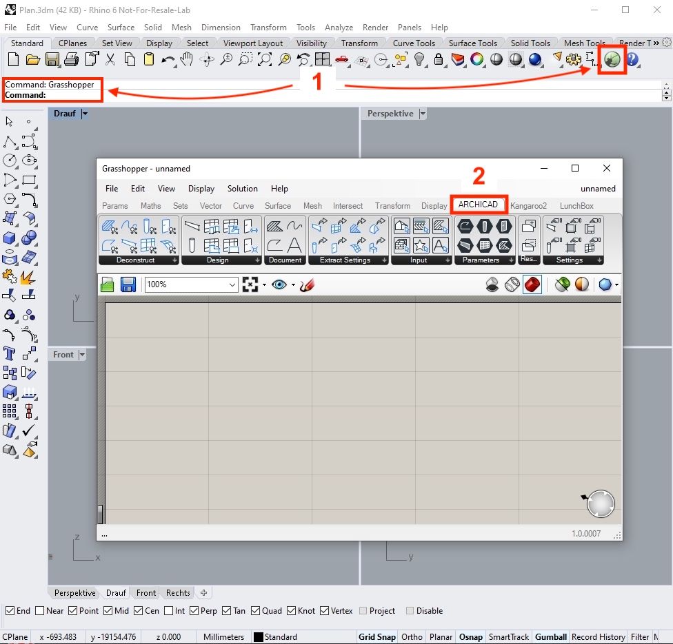Viewport: 673px width, 644px height.
Task: Toggle the Perp osnap checkbox
Action: tap(194, 610)
